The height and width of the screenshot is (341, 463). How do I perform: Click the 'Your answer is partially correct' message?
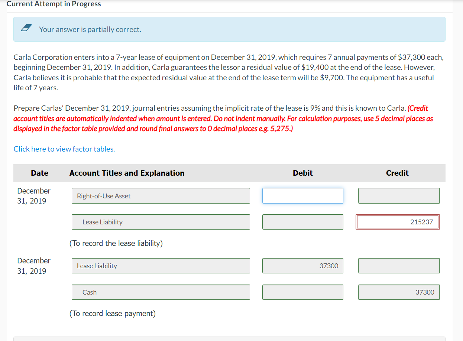click(90, 29)
